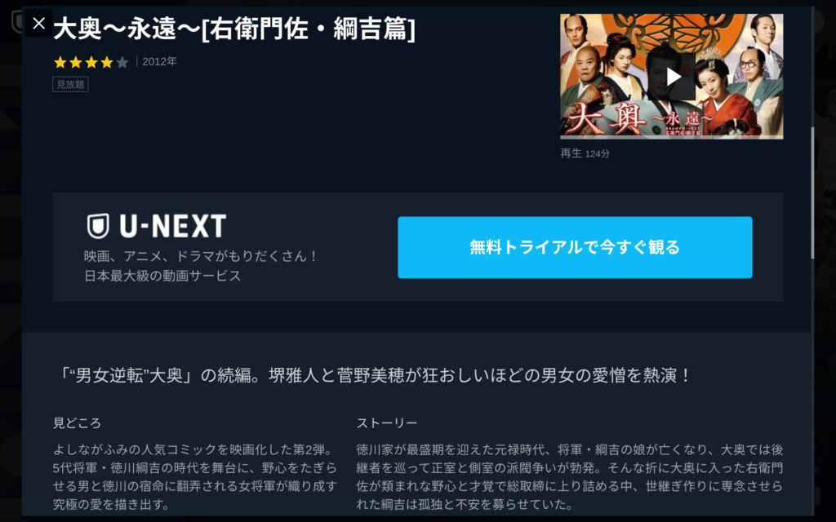Screen dimensions: 836x522
Task: Click the 見どころ section heading
Action: tap(77, 423)
